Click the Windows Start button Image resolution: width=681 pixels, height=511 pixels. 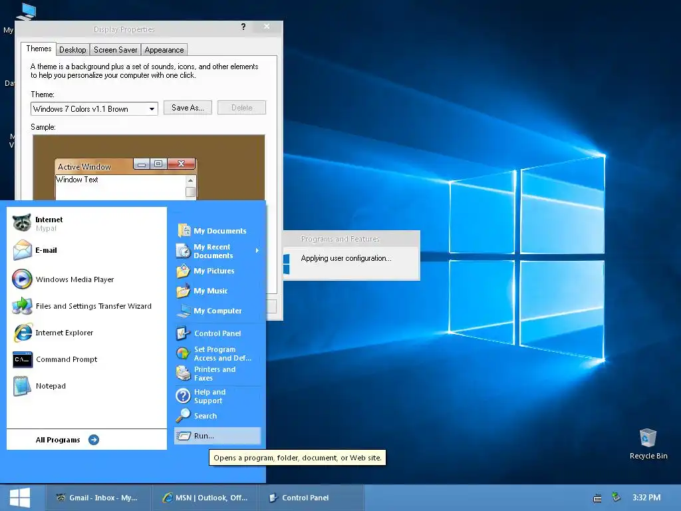pos(20,498)
